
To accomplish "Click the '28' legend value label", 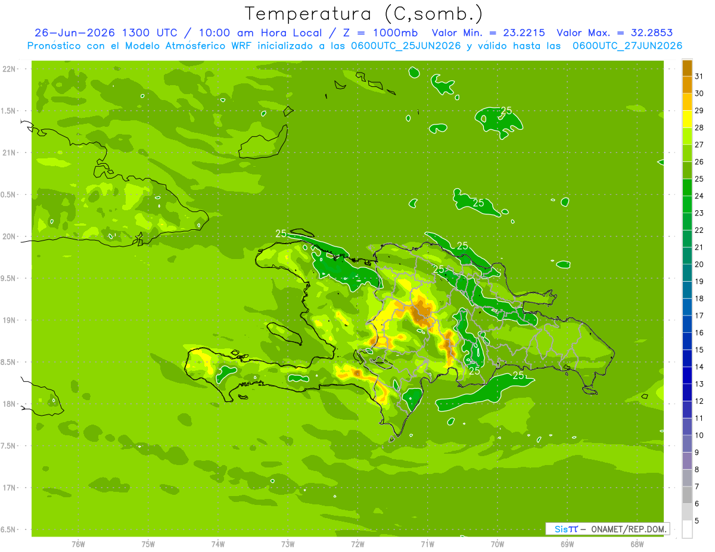I will (x=699, y=127).
